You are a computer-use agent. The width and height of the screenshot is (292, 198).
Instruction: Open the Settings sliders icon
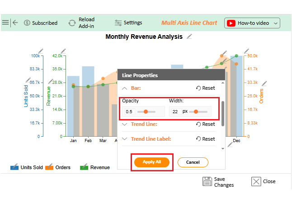point(118,23)
